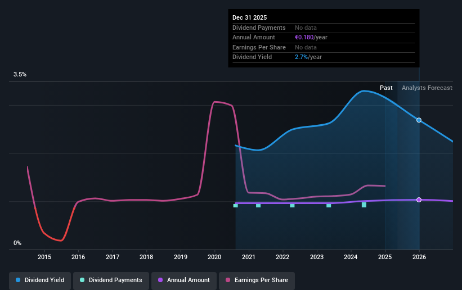Click the EPS line peak at 2020
462x290 pixels.
[x=215, y=102]
